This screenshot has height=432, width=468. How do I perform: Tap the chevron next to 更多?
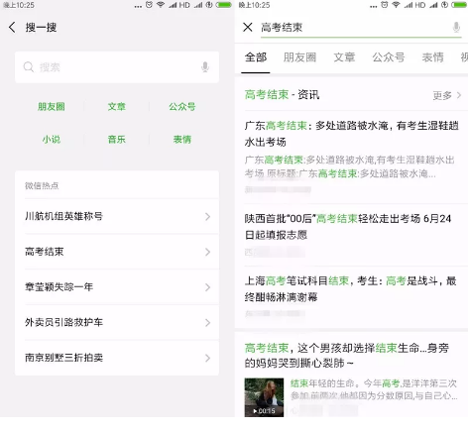click(459, 95)
